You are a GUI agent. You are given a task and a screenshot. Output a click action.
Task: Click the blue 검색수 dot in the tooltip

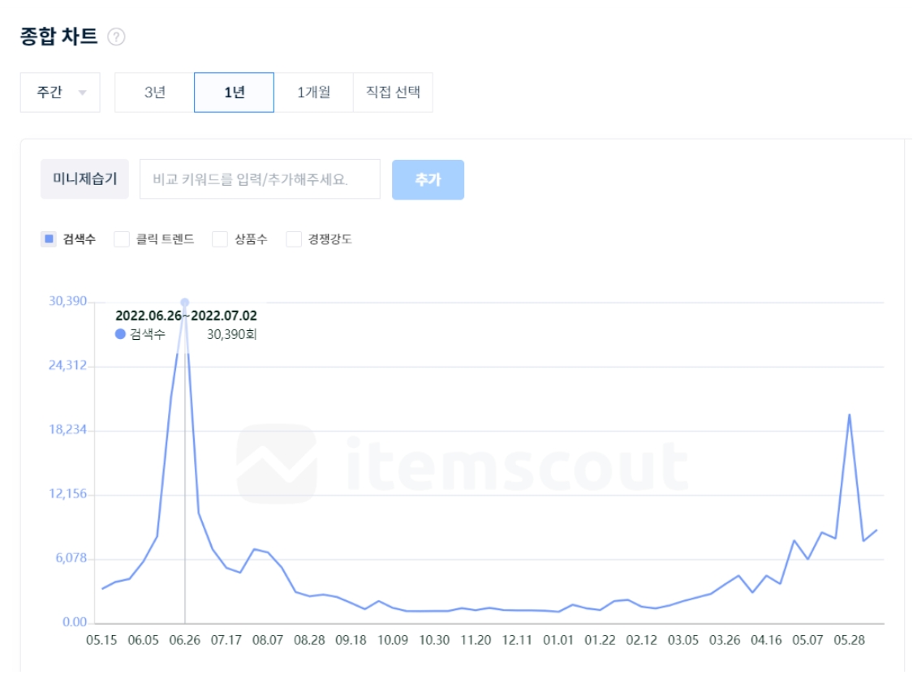[121, 334]
